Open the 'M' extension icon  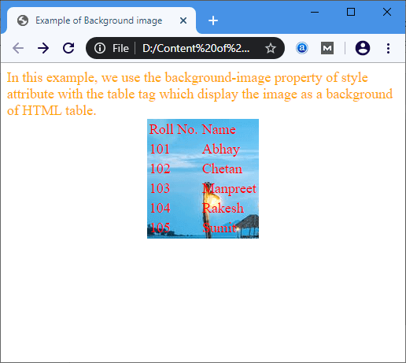point(327,48)
